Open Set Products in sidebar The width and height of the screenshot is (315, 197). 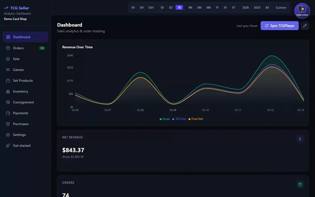pos(25,81)
